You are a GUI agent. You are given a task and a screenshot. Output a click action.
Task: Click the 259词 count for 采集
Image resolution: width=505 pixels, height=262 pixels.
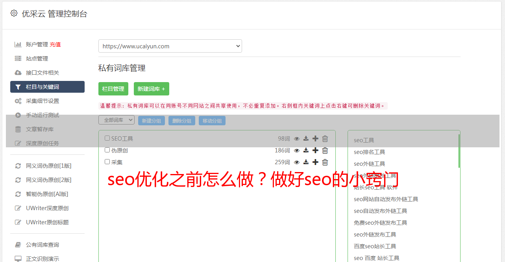tap(282, 162)
